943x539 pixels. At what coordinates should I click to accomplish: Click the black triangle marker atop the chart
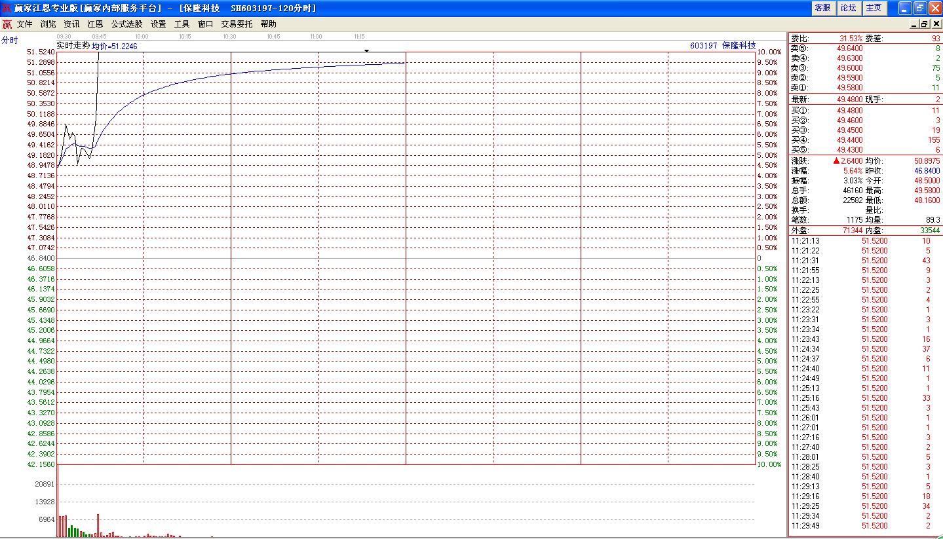[x=367, y=50]
